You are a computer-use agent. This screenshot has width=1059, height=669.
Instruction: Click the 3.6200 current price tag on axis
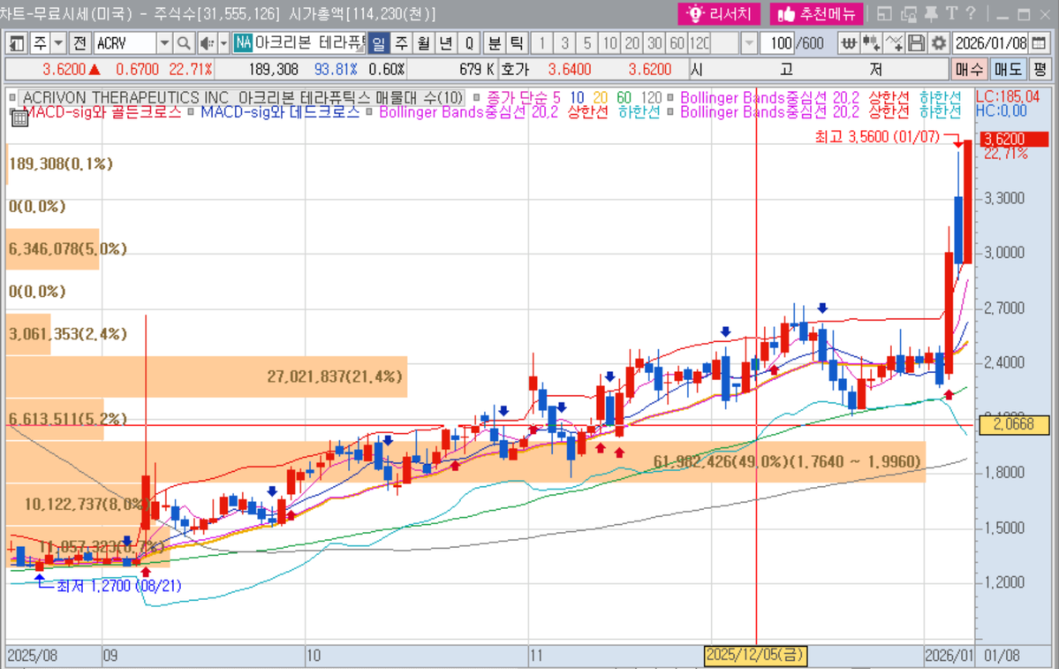coord(1013,140)
